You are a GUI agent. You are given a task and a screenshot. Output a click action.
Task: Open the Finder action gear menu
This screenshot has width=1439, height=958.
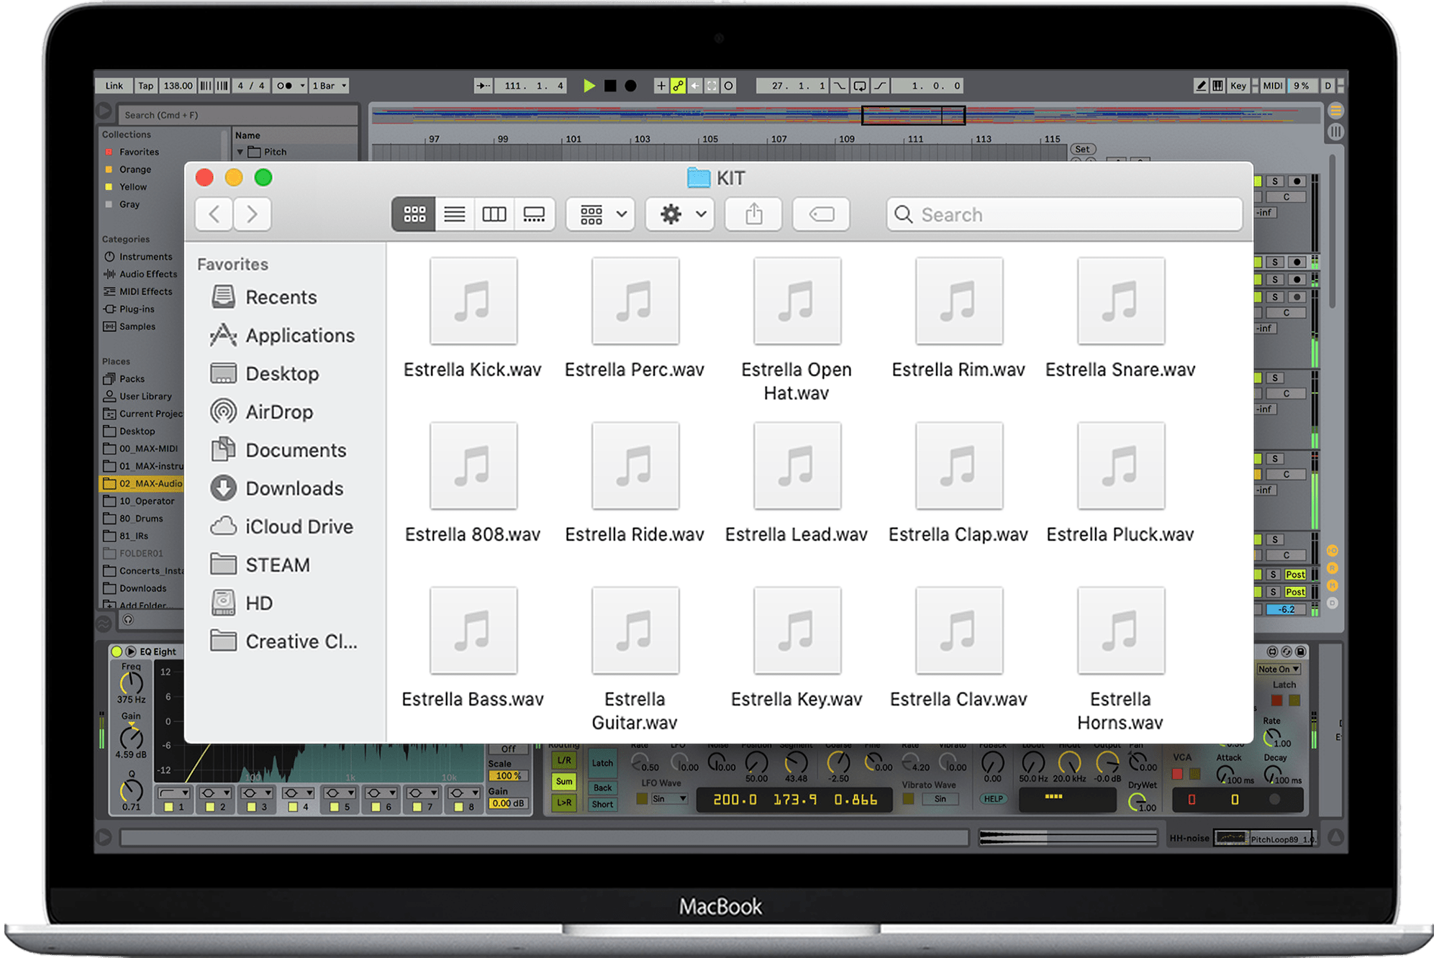click(x=681, y=214)
